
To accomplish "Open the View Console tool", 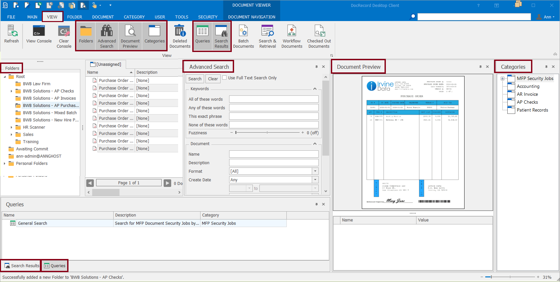I will (x=39, y=34).
